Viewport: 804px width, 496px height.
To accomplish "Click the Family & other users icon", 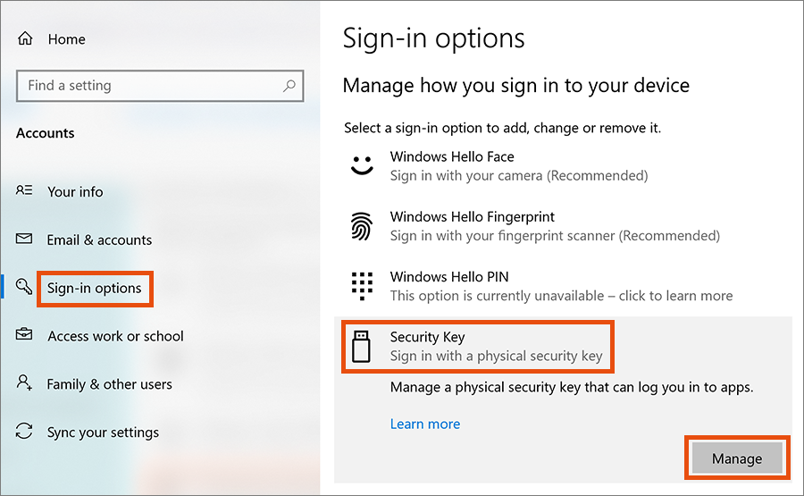I will click(24, 383).
